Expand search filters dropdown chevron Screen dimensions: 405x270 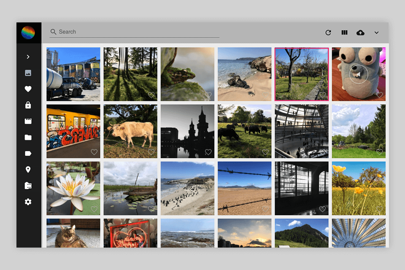tap(377, 32)
